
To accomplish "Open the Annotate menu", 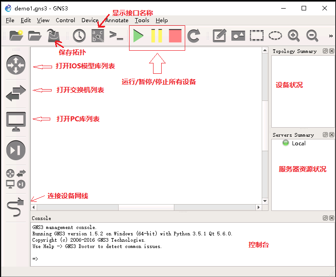I will (x=117, y=20).
